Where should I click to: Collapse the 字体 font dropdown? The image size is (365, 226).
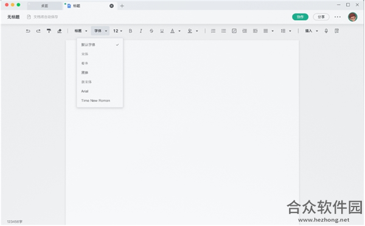[x=100, y=30]
